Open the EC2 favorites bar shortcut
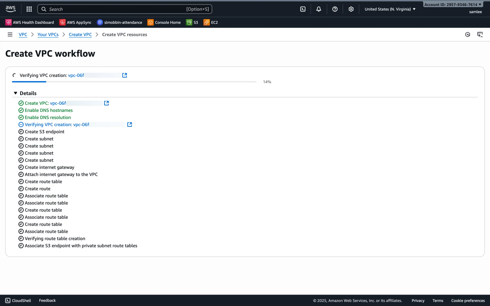Viewport: 490px width, 306px height. pos(211,22)
